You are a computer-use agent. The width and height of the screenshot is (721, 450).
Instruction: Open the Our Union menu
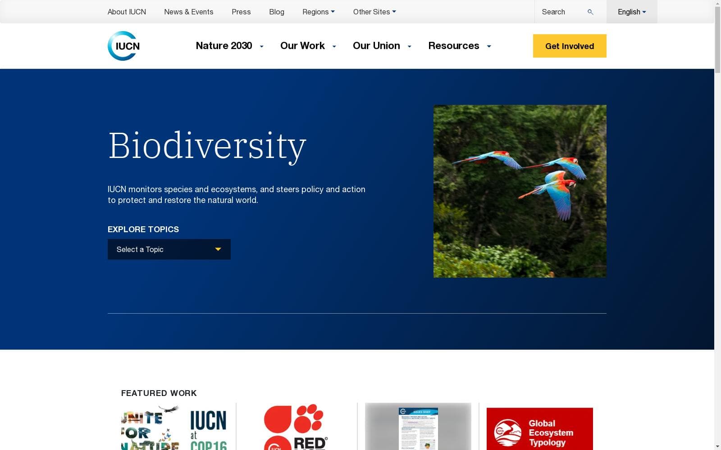(x=382, y=46)
